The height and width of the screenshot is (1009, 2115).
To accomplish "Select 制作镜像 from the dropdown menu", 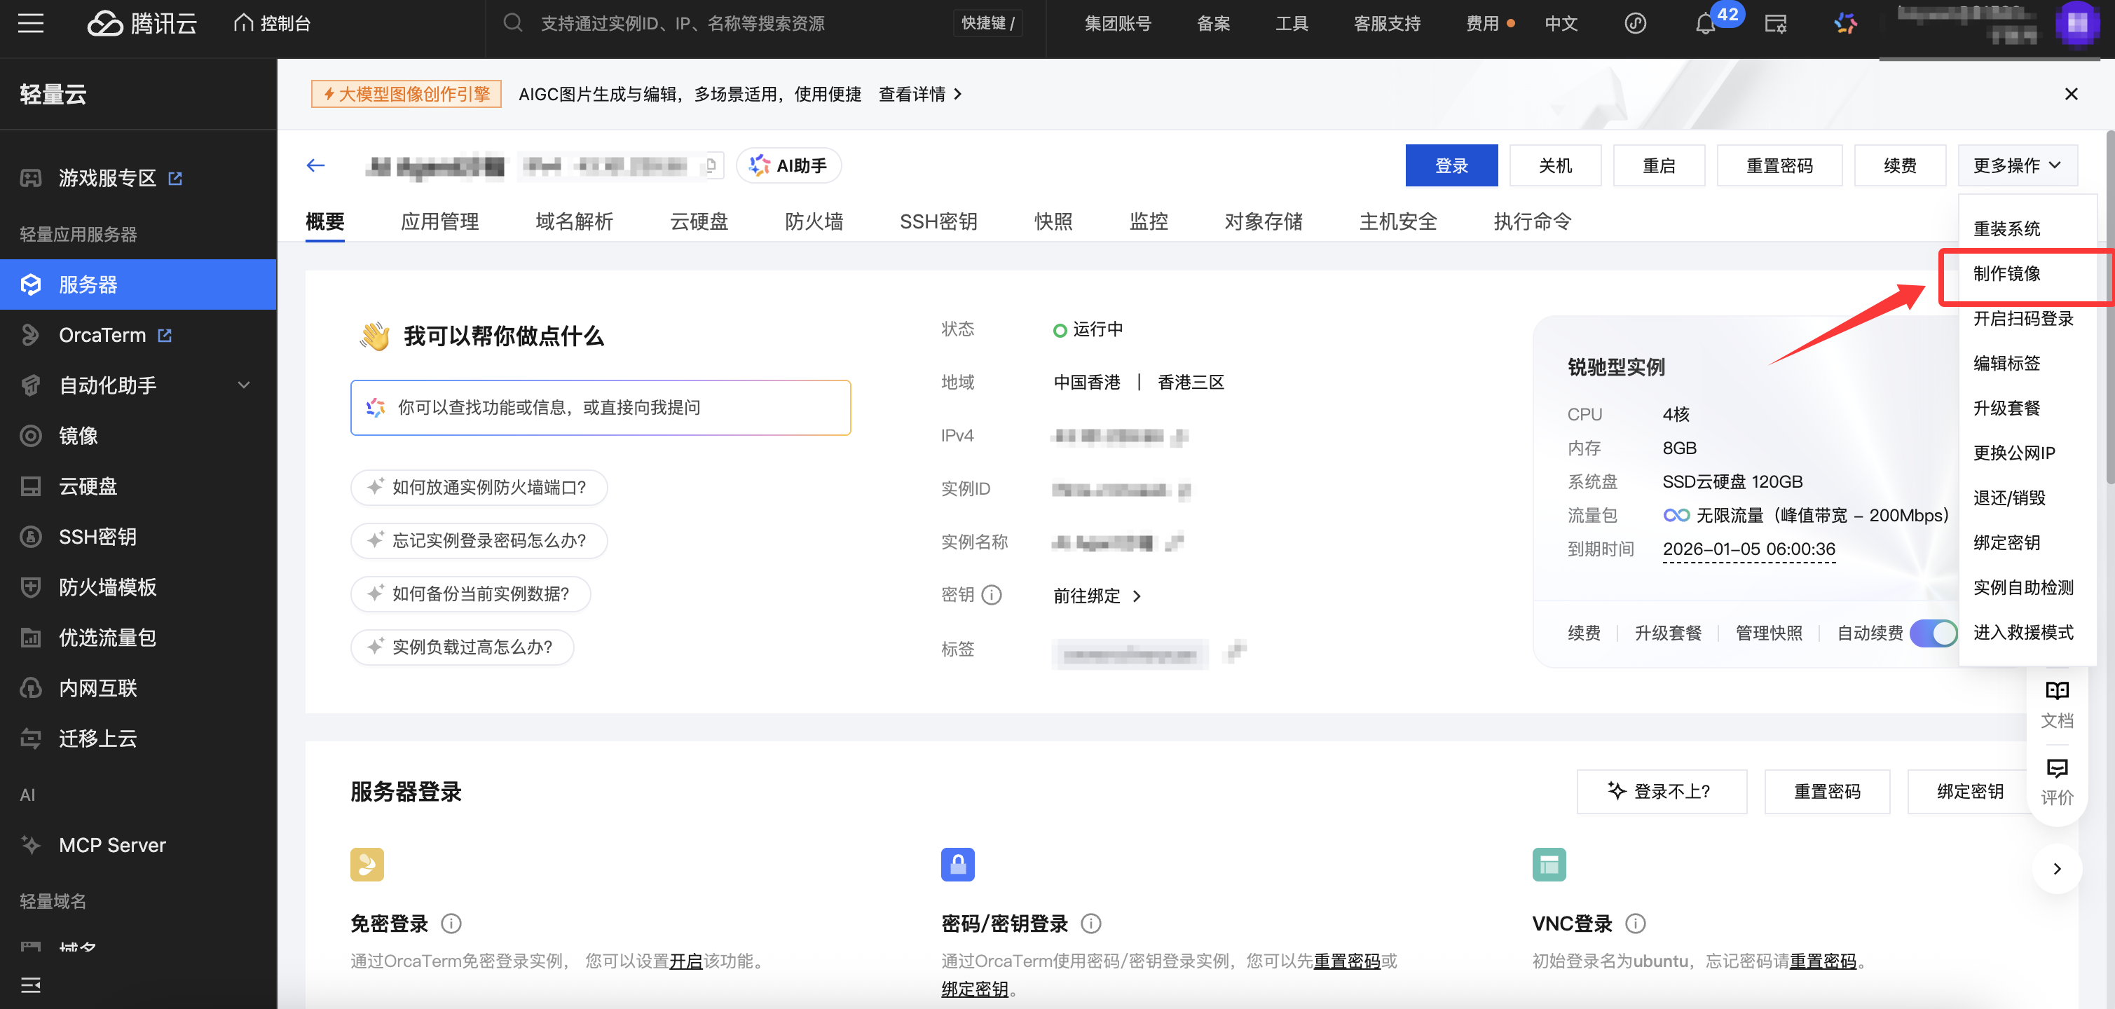I will [x=2006, y=273].
